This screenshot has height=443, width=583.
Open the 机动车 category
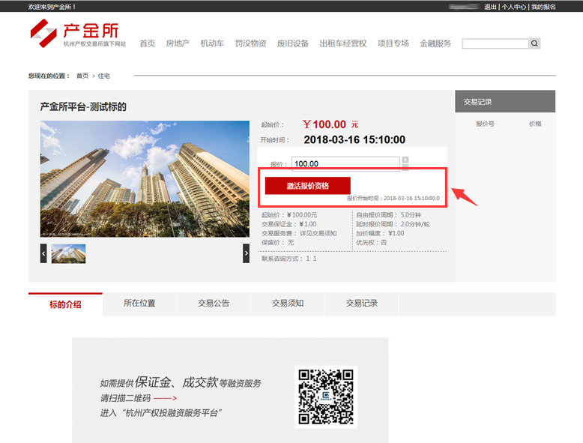click(212, 43)
